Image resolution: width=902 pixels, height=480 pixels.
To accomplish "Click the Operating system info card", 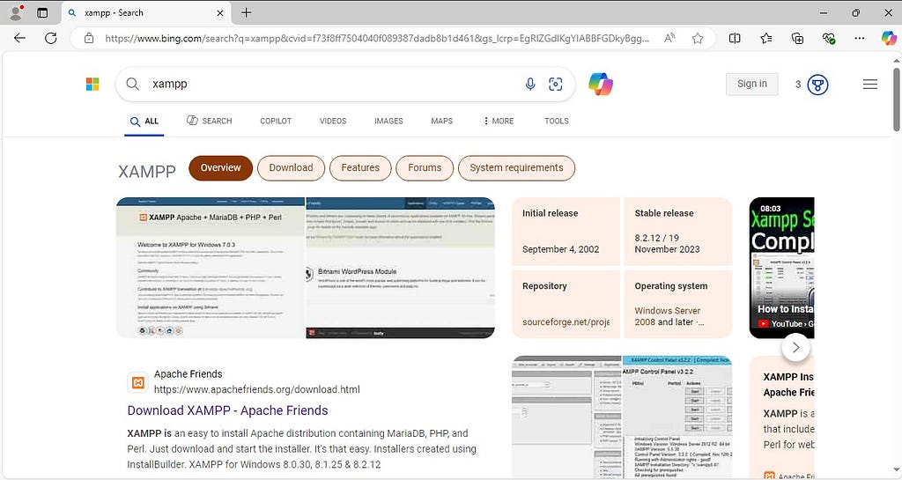I will (678, 304).
